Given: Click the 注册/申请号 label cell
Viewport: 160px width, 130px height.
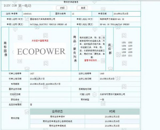Looking at the screenshot, I should click(x=12, y=14).
